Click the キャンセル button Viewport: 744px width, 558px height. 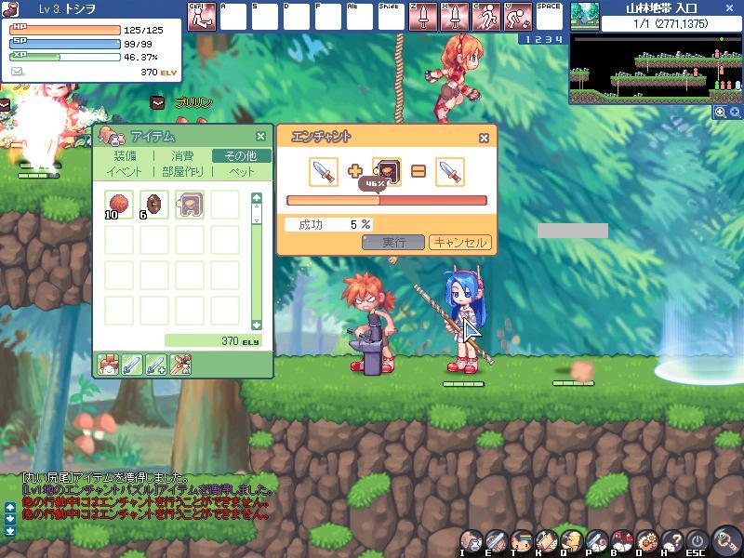pos(459,243)
